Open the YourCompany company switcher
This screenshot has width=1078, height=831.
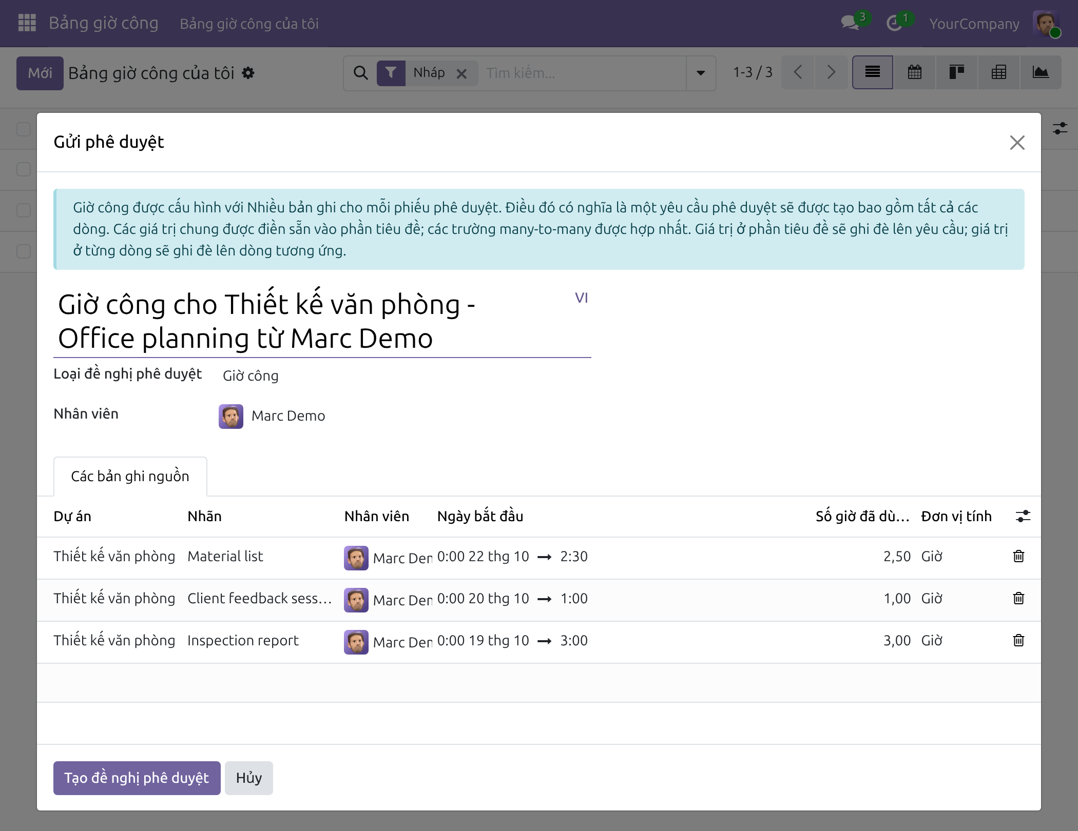pyautogui.click(x=974, y=24)
